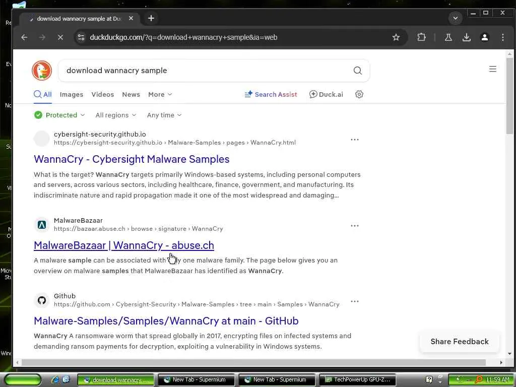Open the tab search dropdown
The height and width of the screenshot is (387, 516).
(456, 18)
